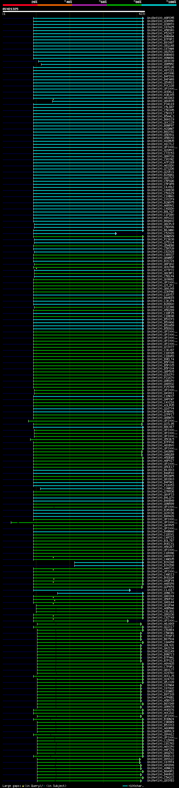This screenshot has width=179, height=788.
Task: Open hit UniRef100_O81148
Action: point(161,46)
